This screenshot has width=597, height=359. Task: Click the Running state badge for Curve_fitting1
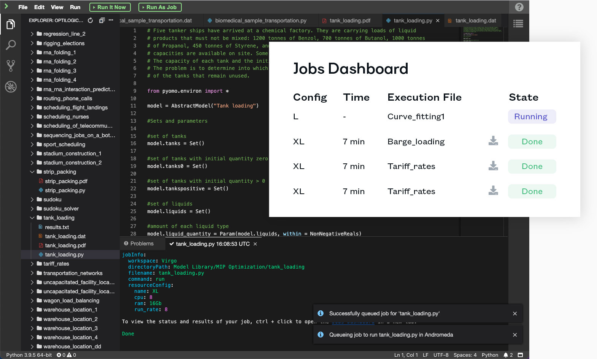point(532,117)
